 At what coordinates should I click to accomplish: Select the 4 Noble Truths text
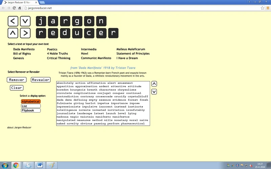click(x=58, y=54)
